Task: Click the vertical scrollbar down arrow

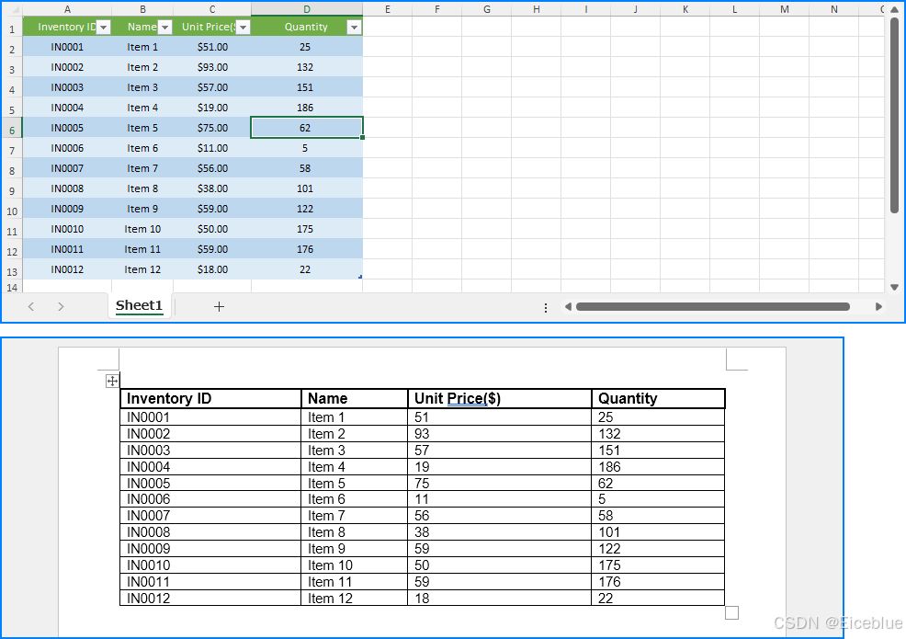Action: click(894, 287)
